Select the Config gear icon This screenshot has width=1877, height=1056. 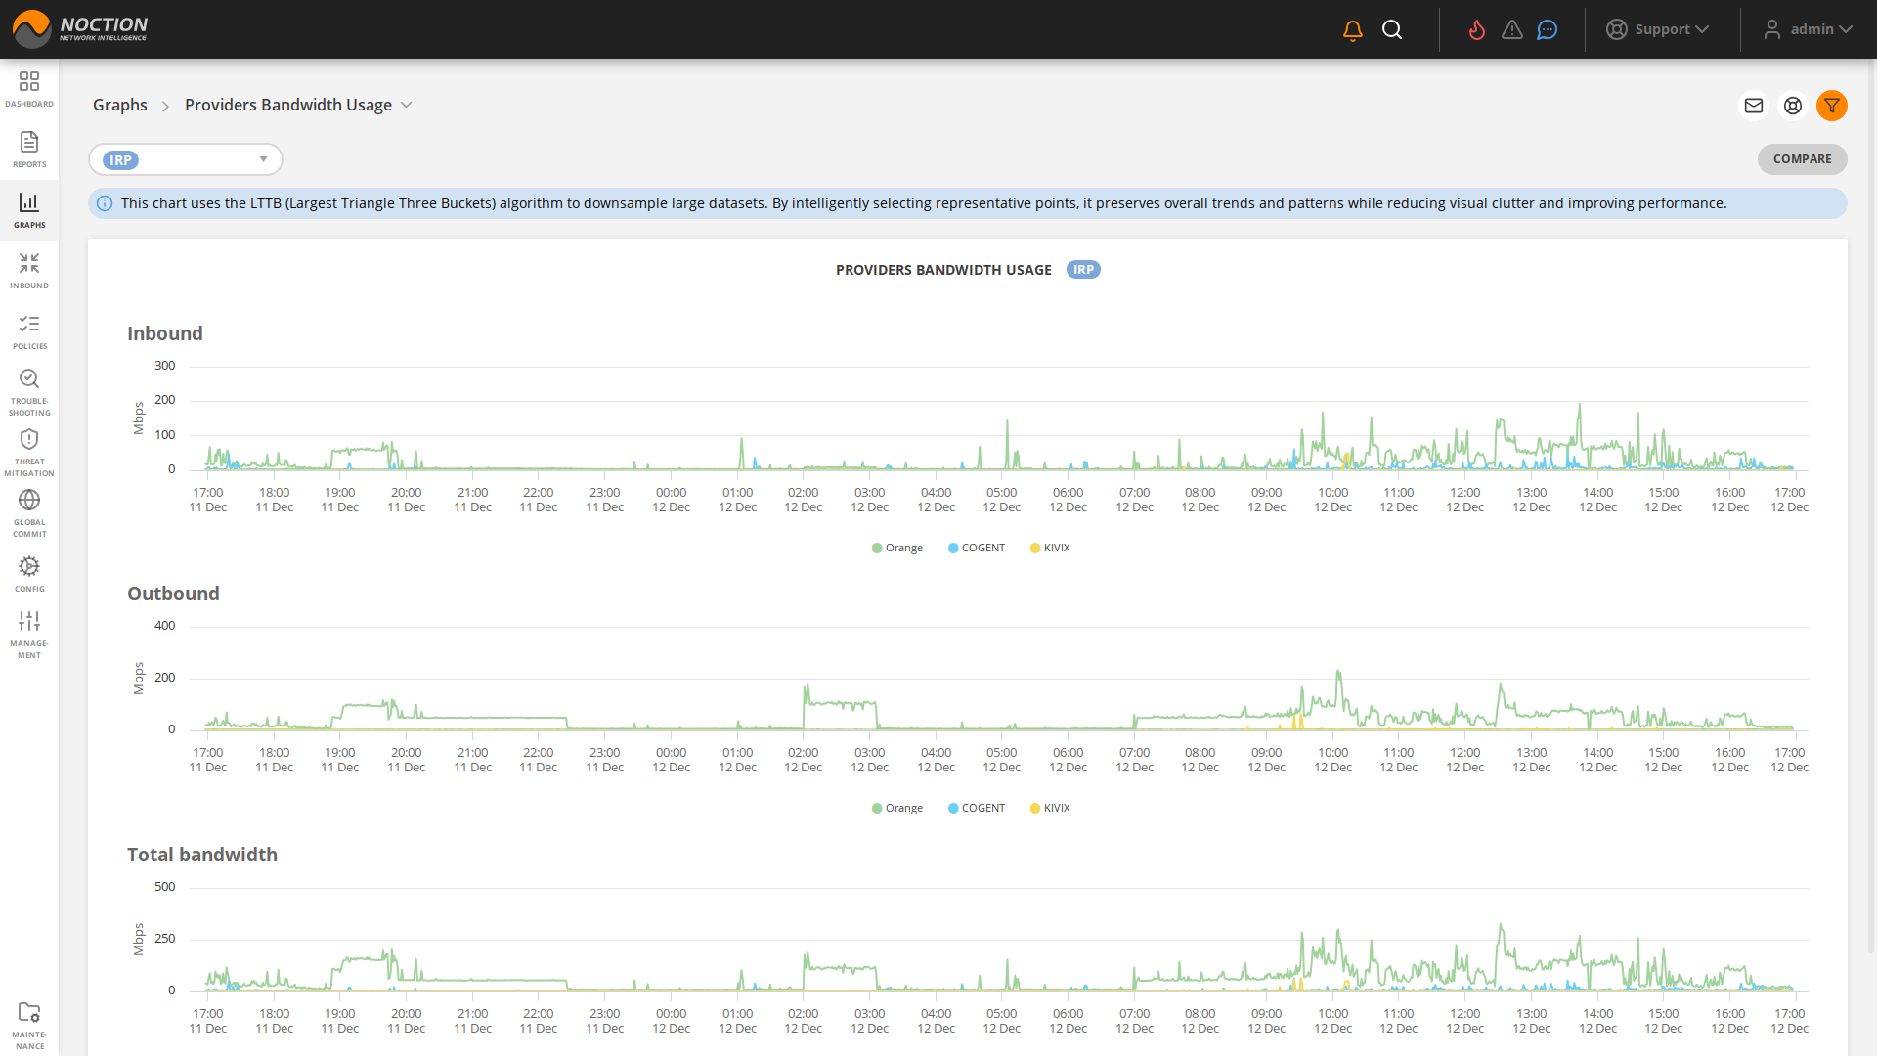click(29, 571)
